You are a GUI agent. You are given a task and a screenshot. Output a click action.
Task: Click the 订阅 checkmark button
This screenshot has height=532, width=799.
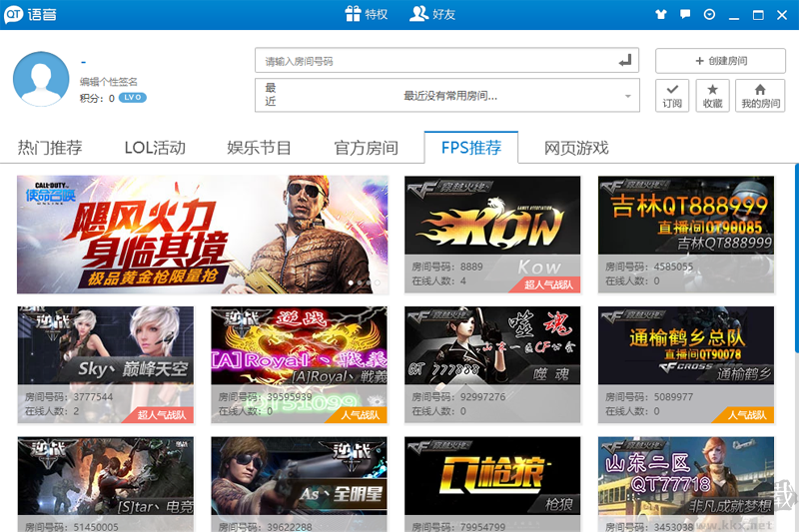point(672,96)
